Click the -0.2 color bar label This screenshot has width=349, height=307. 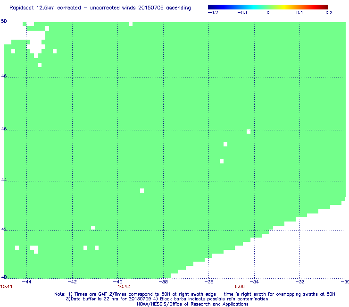tap(213, 13)
